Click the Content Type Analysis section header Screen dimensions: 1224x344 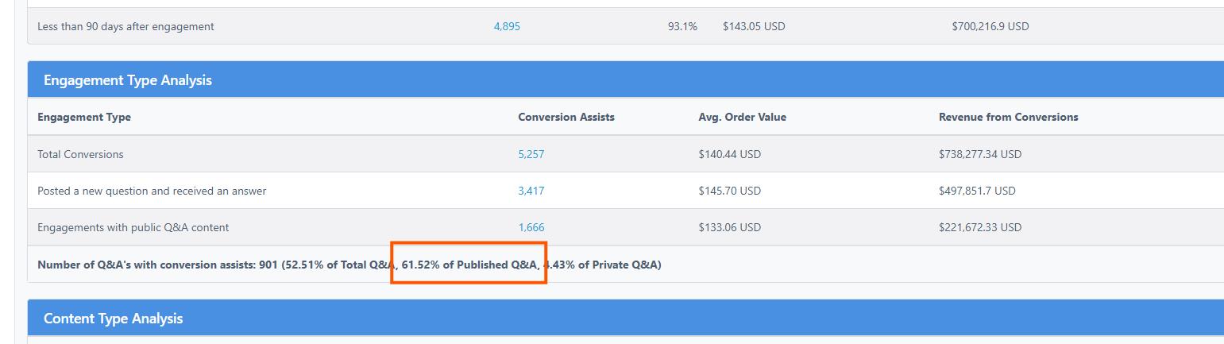113,319
